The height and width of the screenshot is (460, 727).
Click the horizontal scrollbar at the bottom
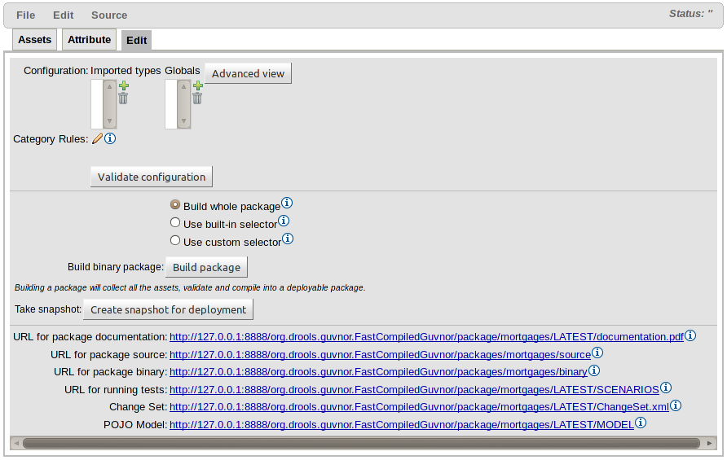[x=361, y=443]
